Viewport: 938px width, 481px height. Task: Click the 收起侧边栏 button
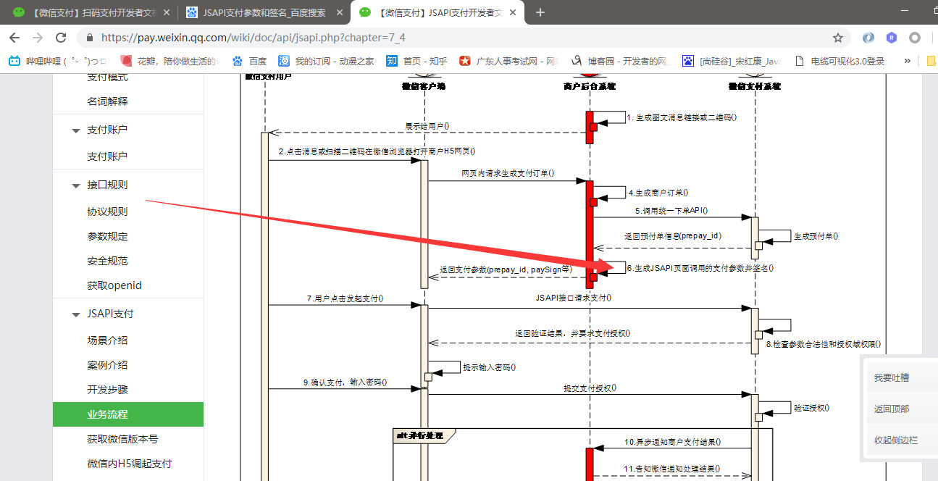coord(902,440)
